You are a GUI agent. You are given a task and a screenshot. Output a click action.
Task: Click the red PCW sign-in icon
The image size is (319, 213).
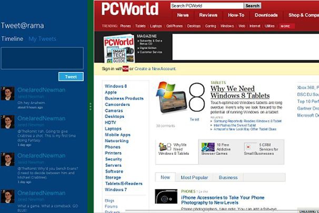click(x=125, y=69)
